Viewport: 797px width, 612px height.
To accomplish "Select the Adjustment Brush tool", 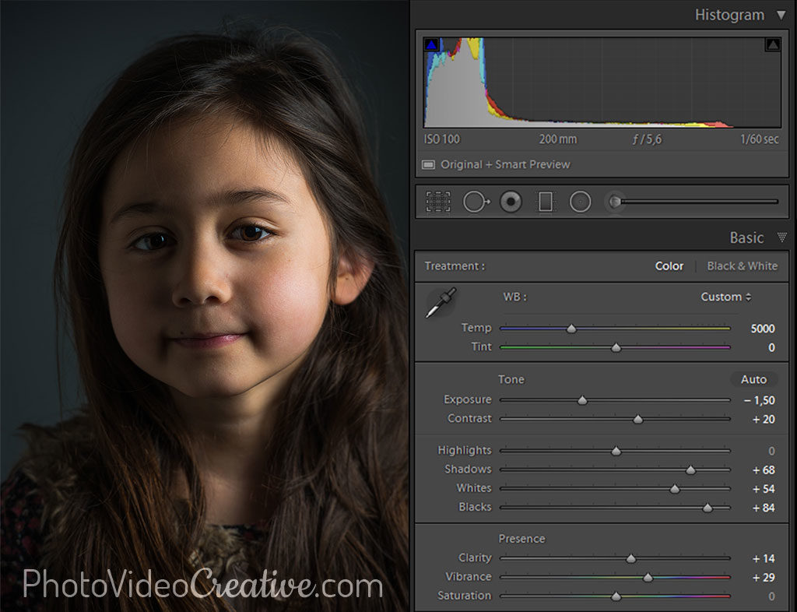I will [615, 201].
